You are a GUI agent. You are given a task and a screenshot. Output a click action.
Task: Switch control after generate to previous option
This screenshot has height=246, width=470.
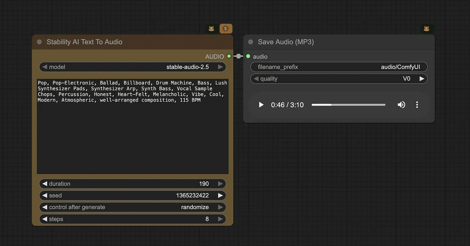(45, 207)
